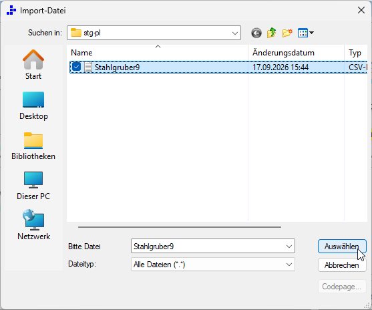The height and width of the screenshot is (310, 372).
Task: Go up one folder level
Action: click(272, 33)
